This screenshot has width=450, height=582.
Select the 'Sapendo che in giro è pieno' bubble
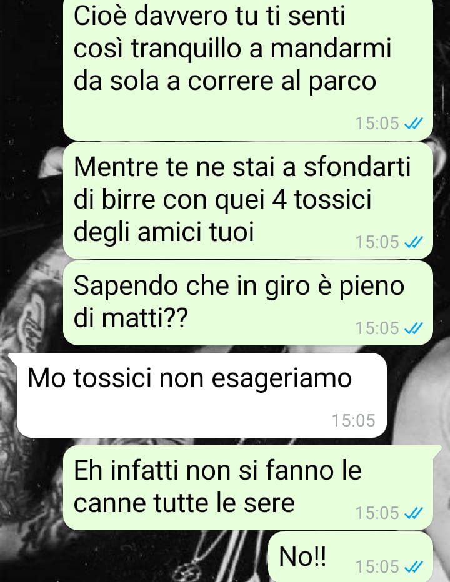[248, 303]
